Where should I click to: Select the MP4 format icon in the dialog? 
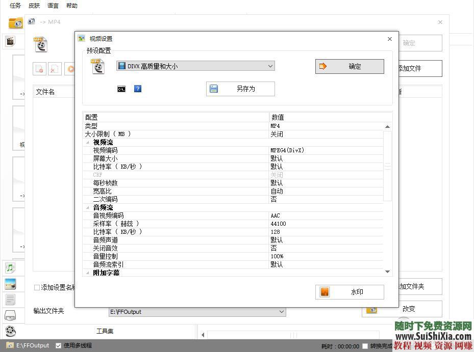pos(97,66)
